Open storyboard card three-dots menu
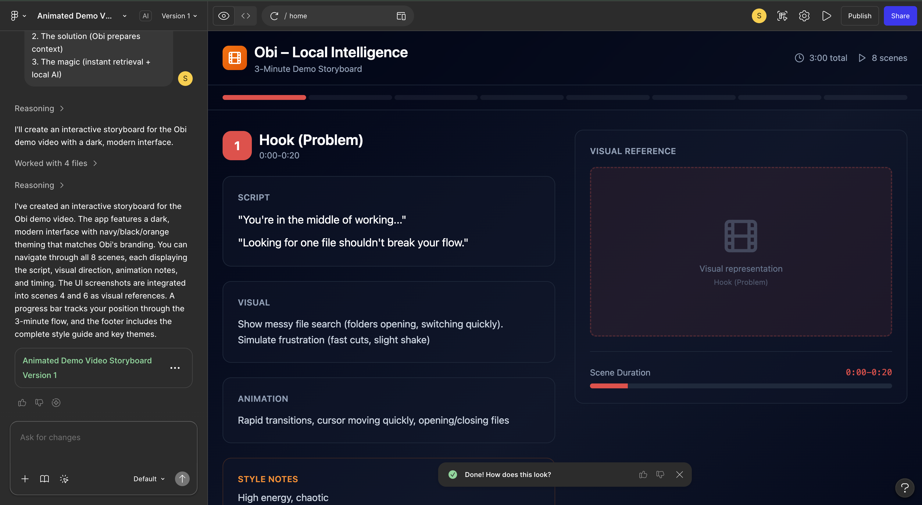 pyautogui.click(x=175, y=368)
